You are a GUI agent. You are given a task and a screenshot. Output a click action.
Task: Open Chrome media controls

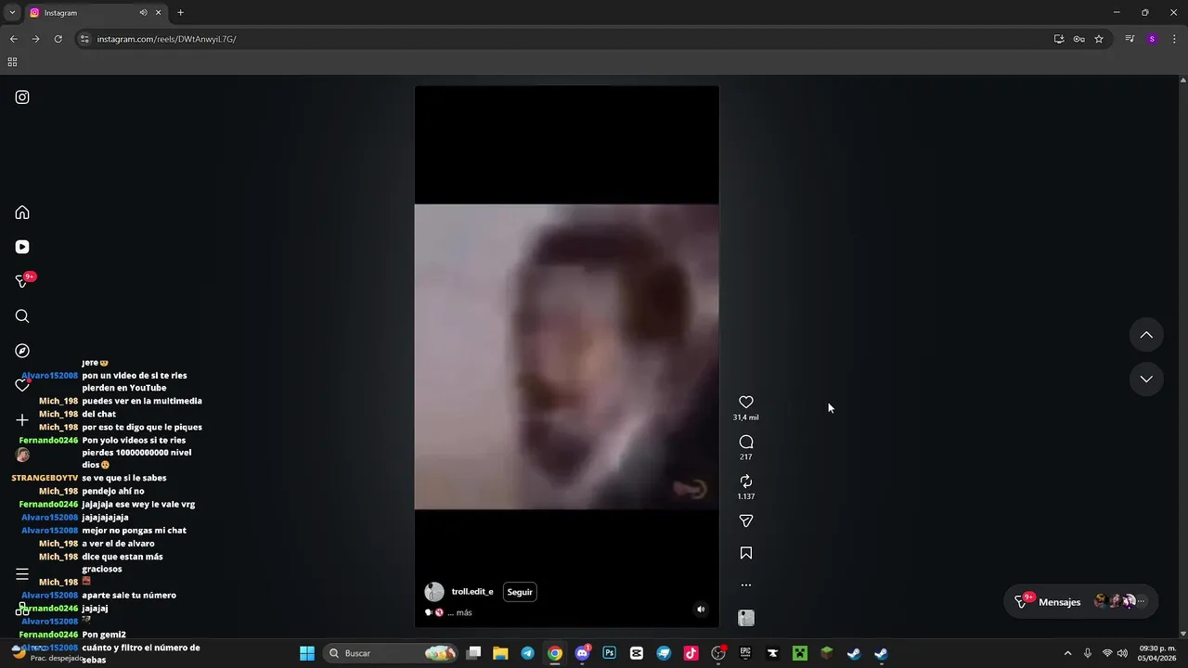1130,39
